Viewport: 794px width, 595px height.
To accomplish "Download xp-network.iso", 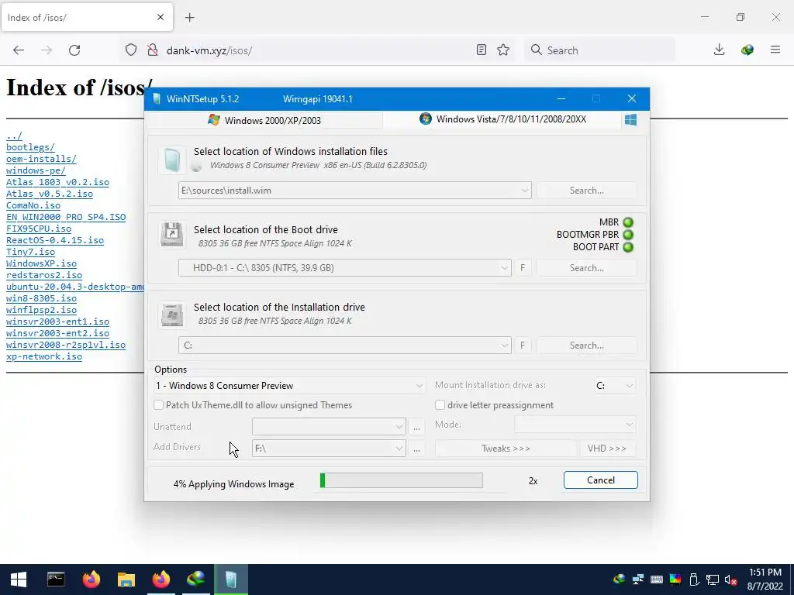I will tap(44, 356).
